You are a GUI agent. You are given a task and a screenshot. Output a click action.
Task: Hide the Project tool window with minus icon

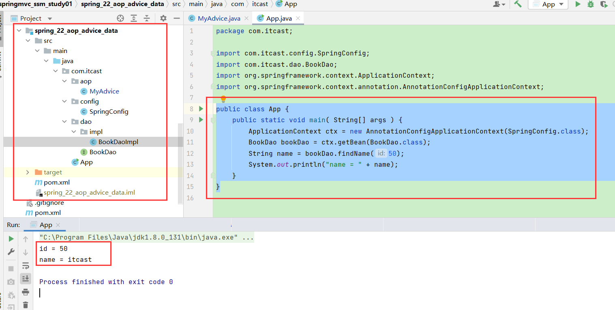tap(176, 18)
